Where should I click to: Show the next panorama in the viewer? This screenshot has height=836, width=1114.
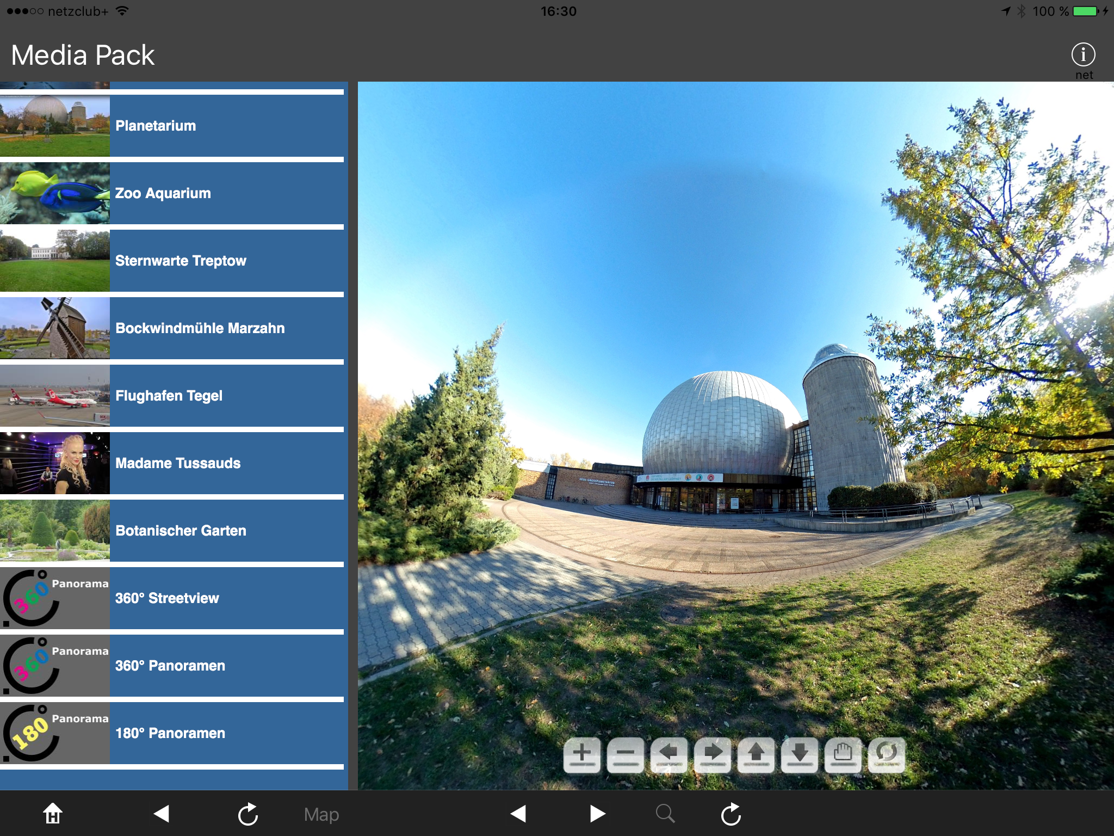pos(597,814)
